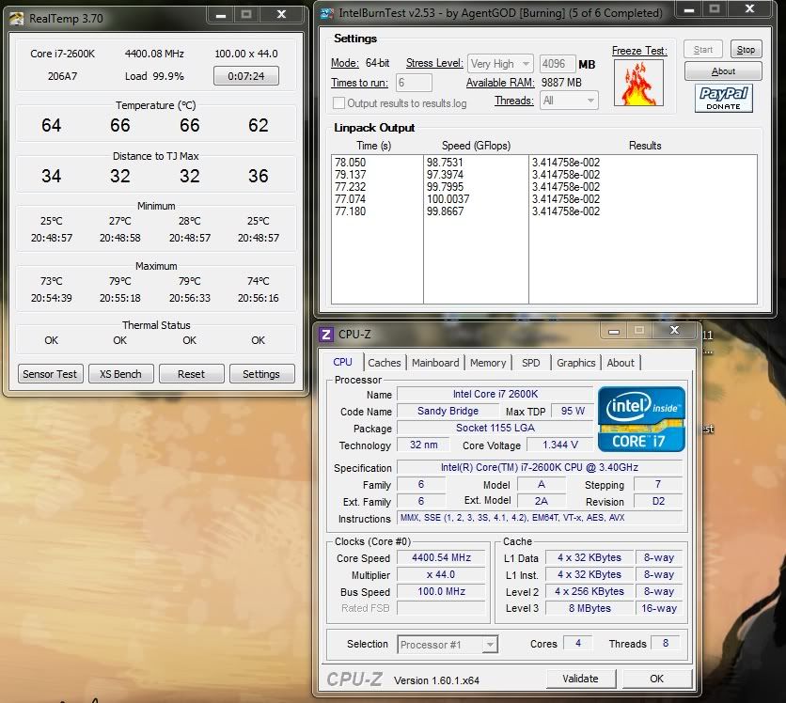
Task: Click the Core Speed value 4400.54 MHz
Action: [x=441, y=557]
